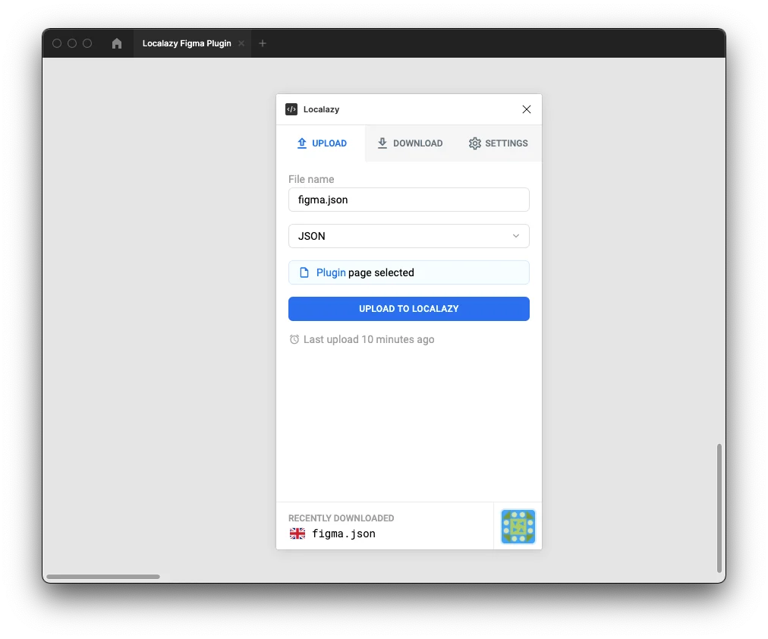Click the download arrow icon
This screenshot has width=768, height=639.
click(x=381, y=143)
